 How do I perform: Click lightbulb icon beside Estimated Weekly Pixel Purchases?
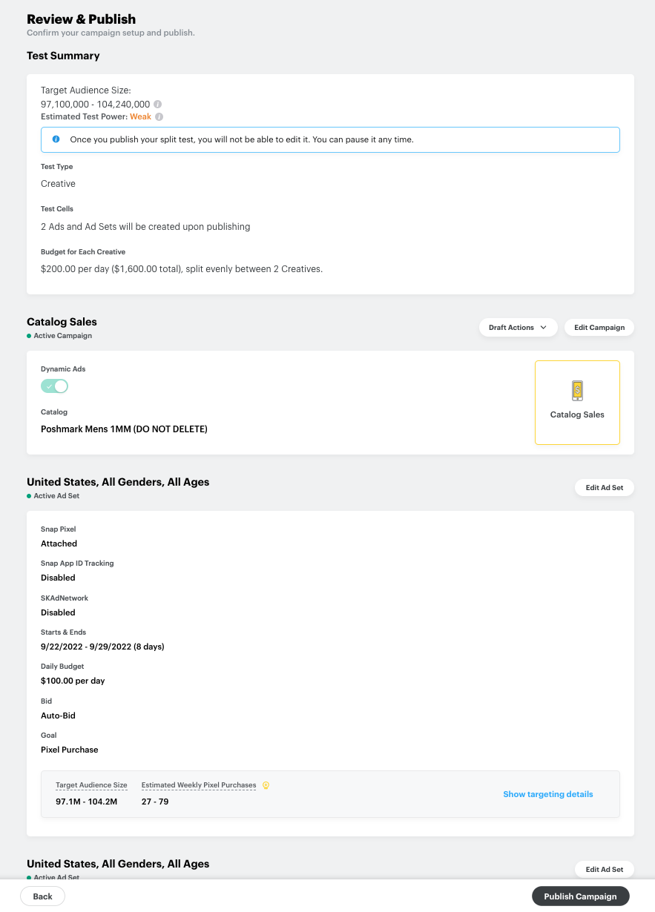pos(266,785)
